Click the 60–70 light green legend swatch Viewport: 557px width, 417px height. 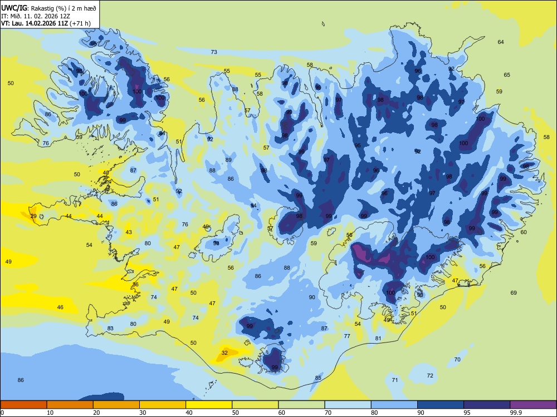(301, 405)
